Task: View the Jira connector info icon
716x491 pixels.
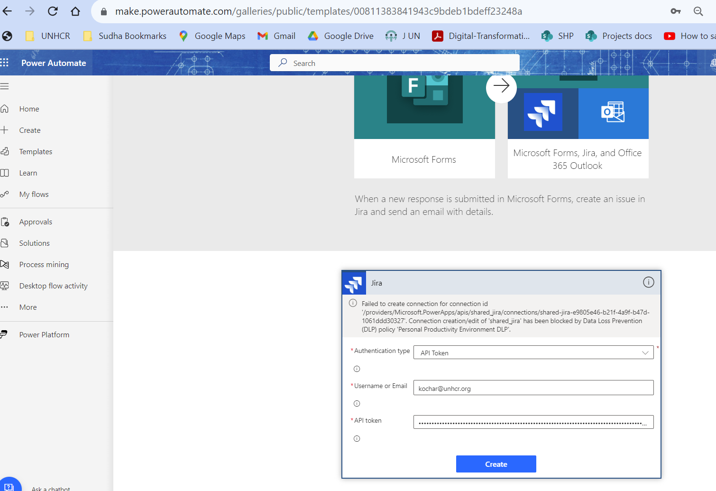Action: tap(648, 282)
